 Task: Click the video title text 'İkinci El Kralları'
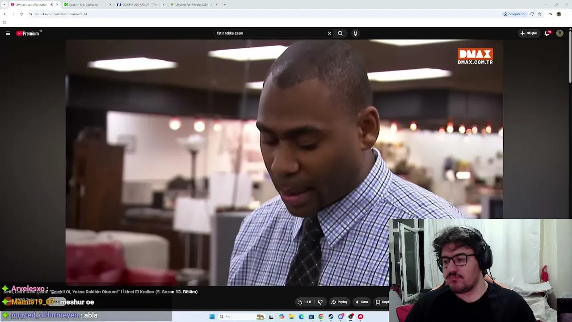(x=139, y=292)
